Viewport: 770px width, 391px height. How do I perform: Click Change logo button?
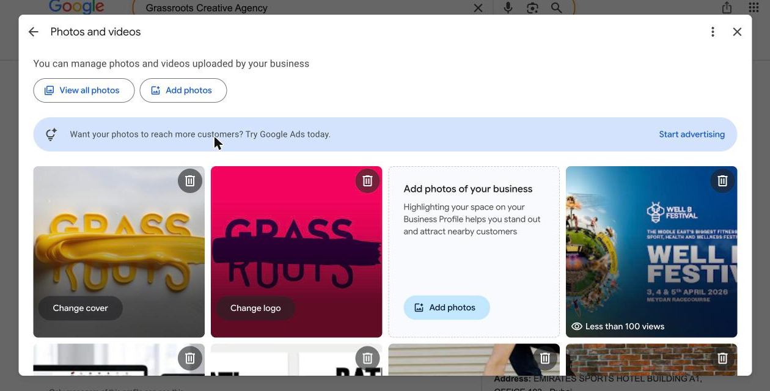tap(255, 308)
